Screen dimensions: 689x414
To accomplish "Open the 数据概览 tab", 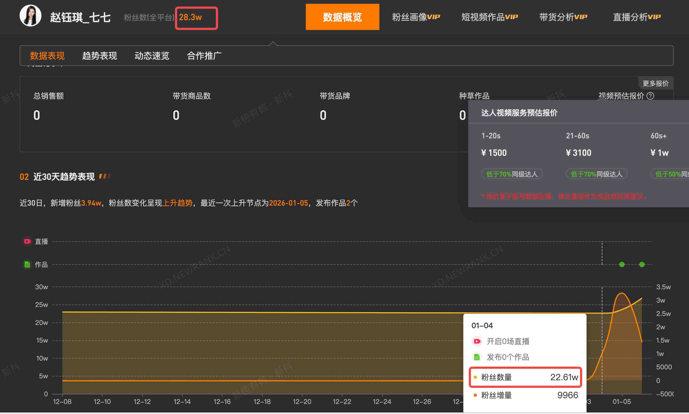I will (342, 17).
